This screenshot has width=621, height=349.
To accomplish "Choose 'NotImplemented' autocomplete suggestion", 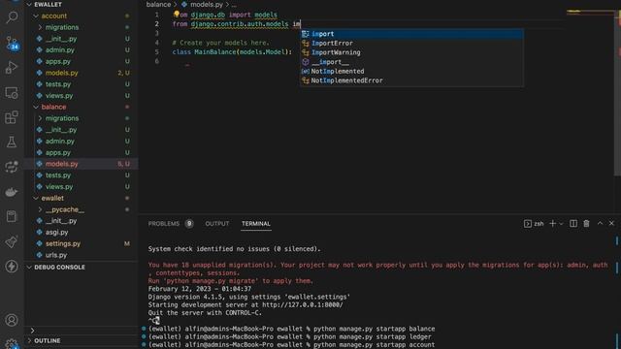I will [x=411, y=71].
